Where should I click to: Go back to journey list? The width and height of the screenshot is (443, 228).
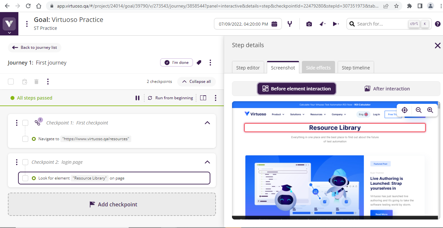coord(34,47)
